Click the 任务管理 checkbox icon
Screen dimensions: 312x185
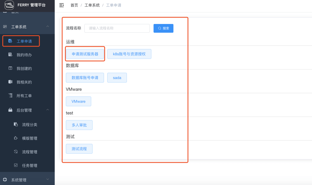point(16,165)
